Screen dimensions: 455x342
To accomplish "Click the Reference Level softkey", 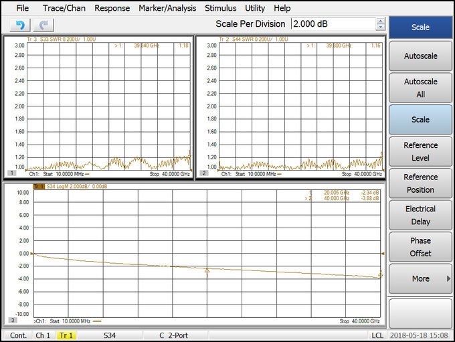I will click(420, 151).
